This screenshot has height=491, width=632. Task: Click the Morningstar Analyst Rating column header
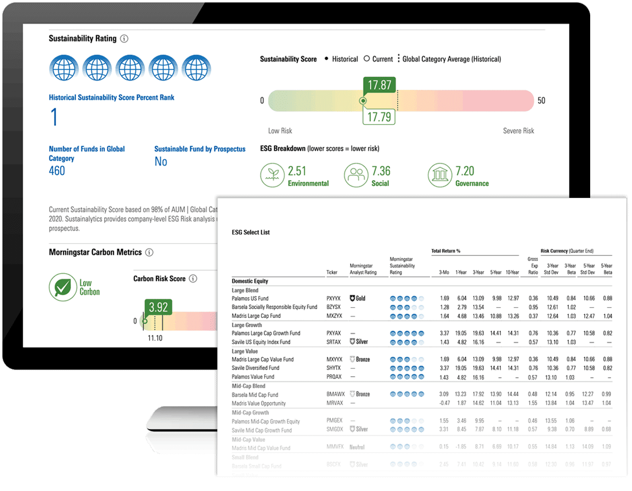tap(363, 269)
